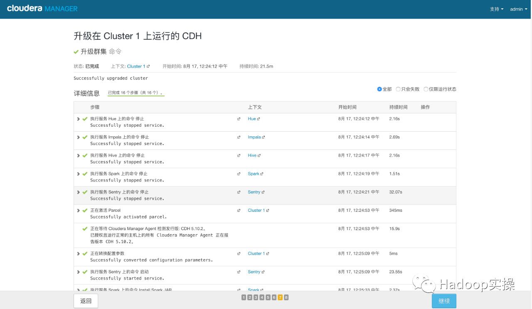Click green checkmark on Hue stop step

tap(85, 119)
